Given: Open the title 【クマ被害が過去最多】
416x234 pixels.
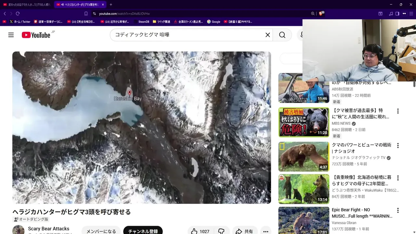Looking at the screenshot, I should pos(360,113).
